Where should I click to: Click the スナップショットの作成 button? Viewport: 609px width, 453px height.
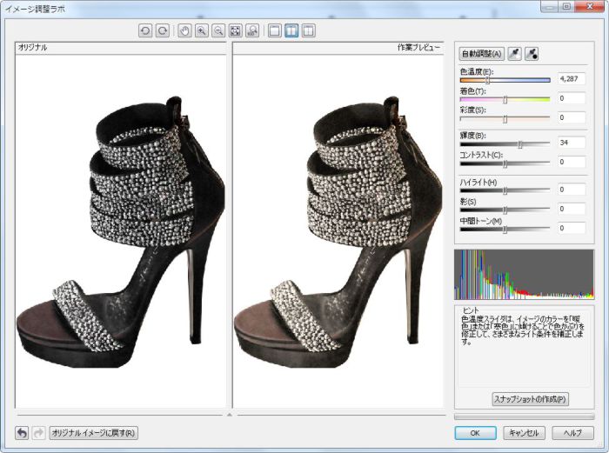pyautogui.click(x=531, y=399)
